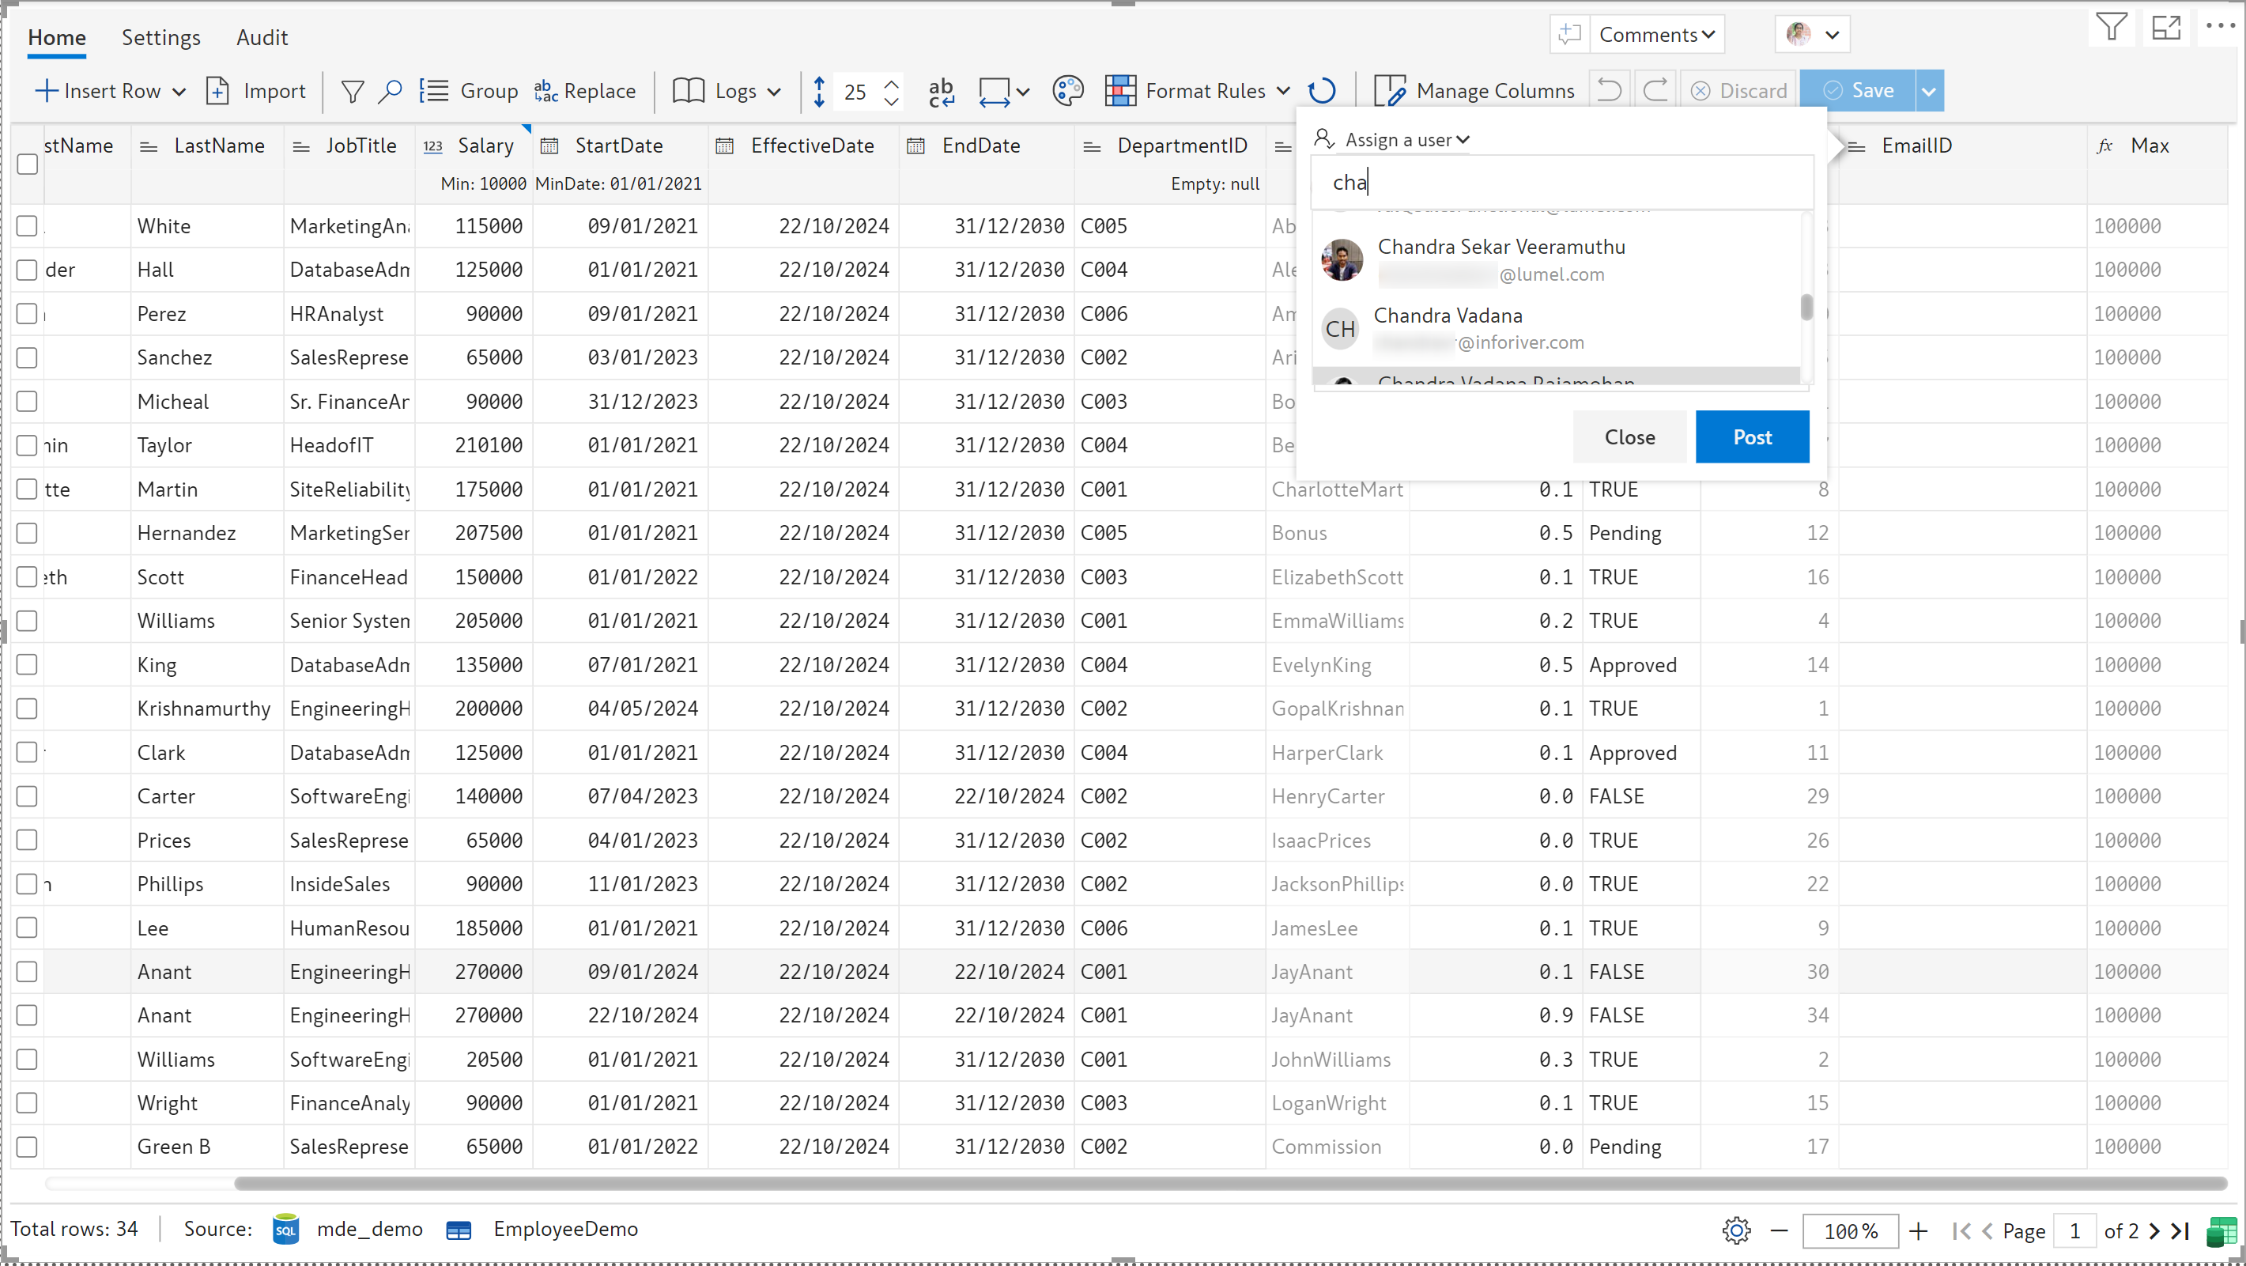Toggle the select-all header checkbox
This screenshot has width=2246, height=1266.
coord(28,164)
